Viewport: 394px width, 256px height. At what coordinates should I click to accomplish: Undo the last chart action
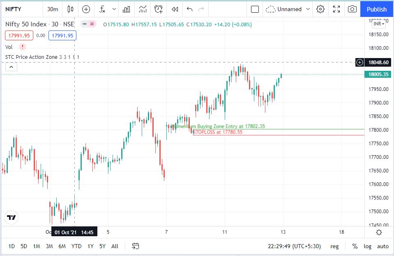point(189,9)
